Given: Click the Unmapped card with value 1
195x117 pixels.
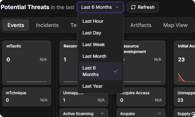Looking at the screenshot, I should click(84, 97).
